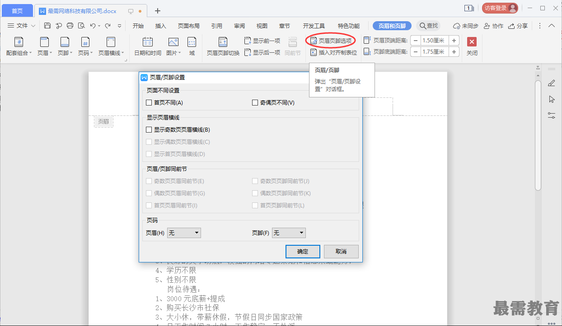Expand the 文件 menu dropdown arrow
This screenshot has height=326, width=562.
click(x=33, y=26)
